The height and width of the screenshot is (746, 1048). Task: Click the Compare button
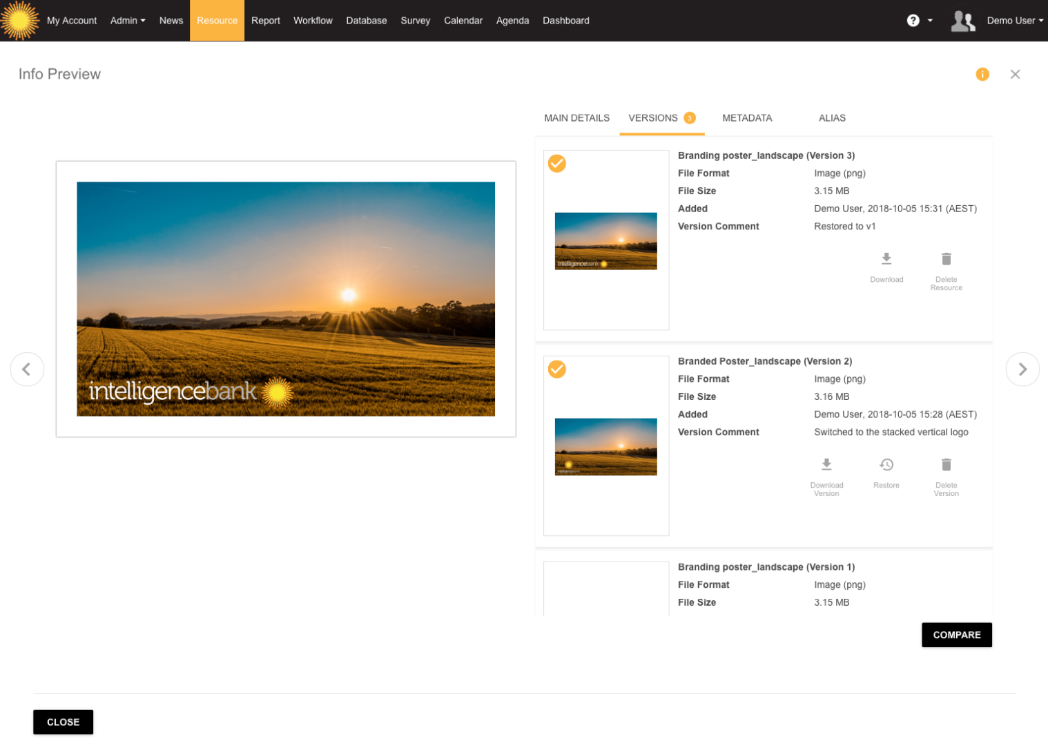tap(957, 635)
